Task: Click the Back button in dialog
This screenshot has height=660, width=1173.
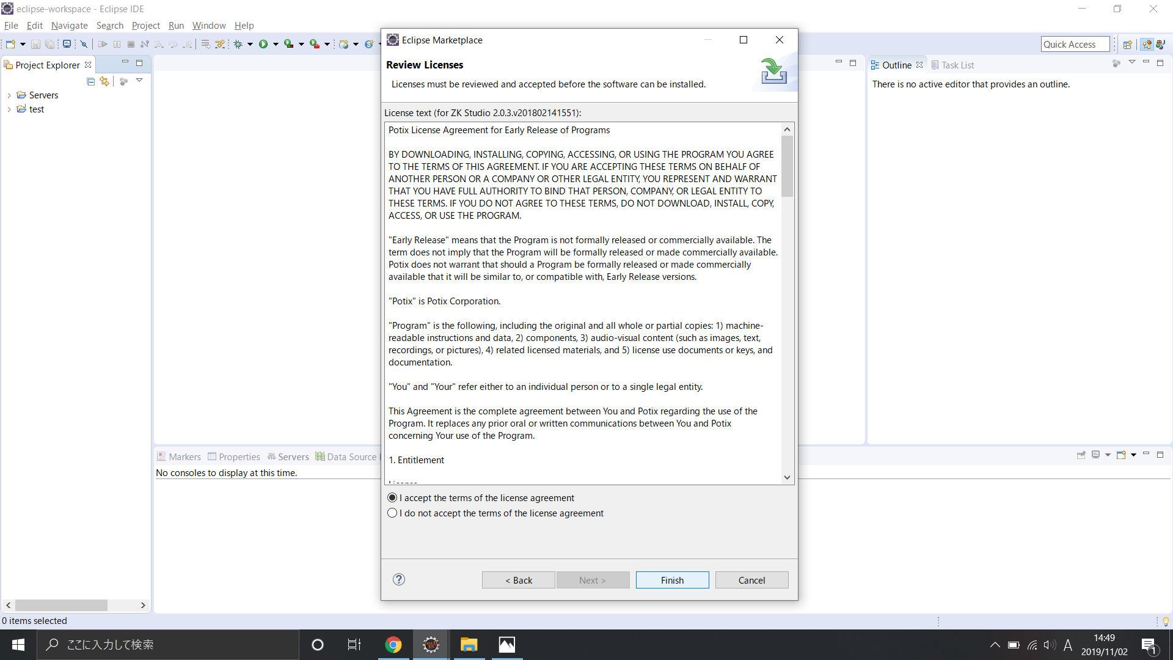Action: (518, 580)
